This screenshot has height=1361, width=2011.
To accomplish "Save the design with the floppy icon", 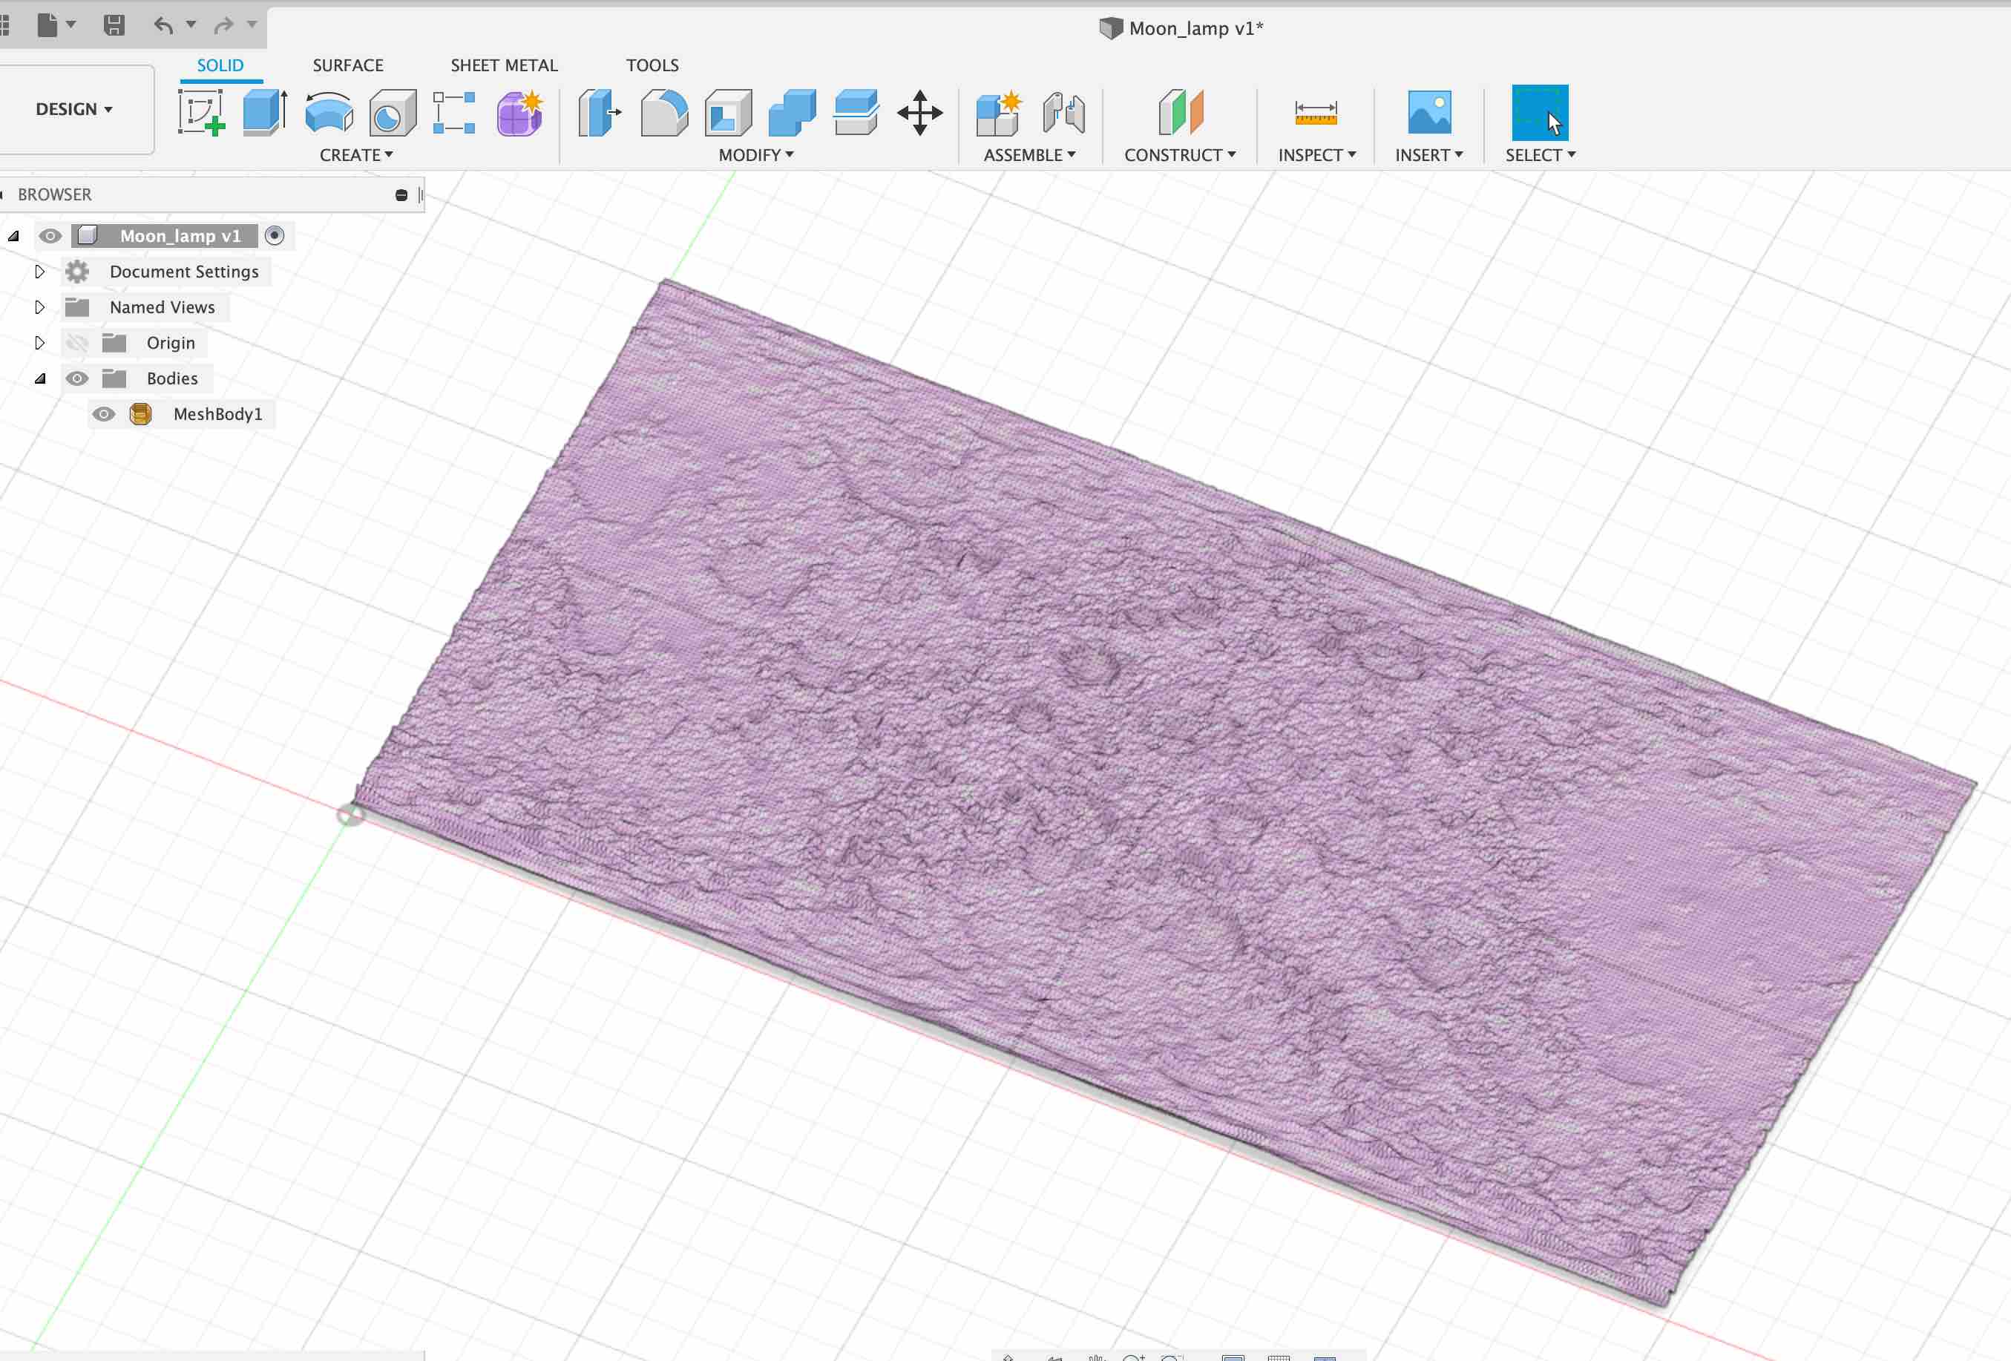I will [x=114, y=25].
